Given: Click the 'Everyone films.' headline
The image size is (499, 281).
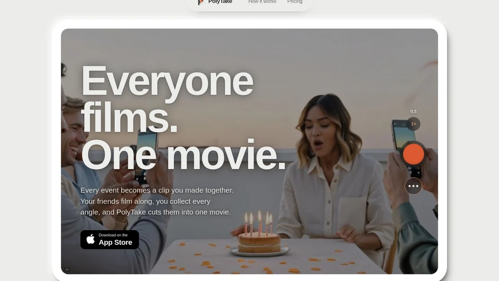Looking at the screenshot, I should tap(167, 98).
